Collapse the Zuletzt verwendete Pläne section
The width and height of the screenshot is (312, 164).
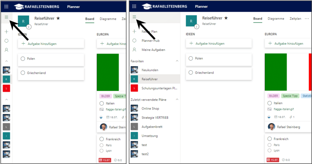pyautogui.click(x=177, y=99)
